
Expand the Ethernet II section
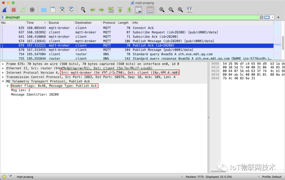tap(3, 68)
